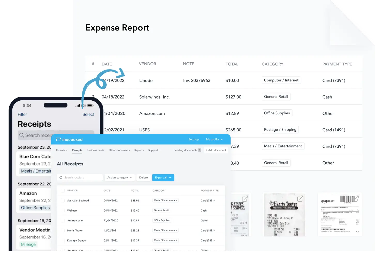Open the Amazon.com receipt thumbnail
Image resolution: width=383 pixels, height=255 pixels.
point(340,214)
